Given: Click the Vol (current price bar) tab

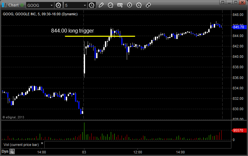Looking at the screenshot, I should pos(21,145).
